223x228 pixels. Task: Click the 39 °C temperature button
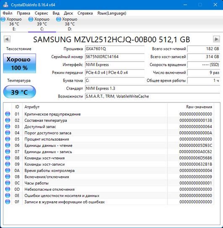[x=19, y=92]
